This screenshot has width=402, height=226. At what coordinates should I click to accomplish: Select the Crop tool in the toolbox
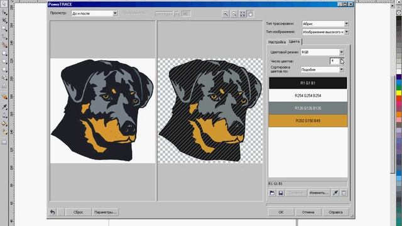click(x=4, y=20)
